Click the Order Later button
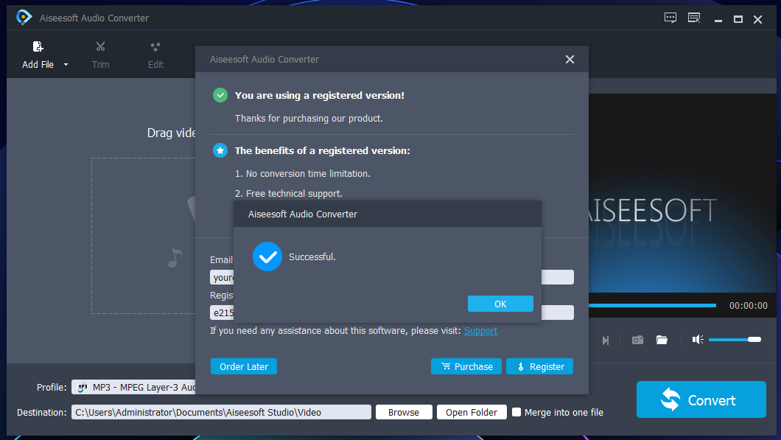The image size is (781, 440). point(244,366)
